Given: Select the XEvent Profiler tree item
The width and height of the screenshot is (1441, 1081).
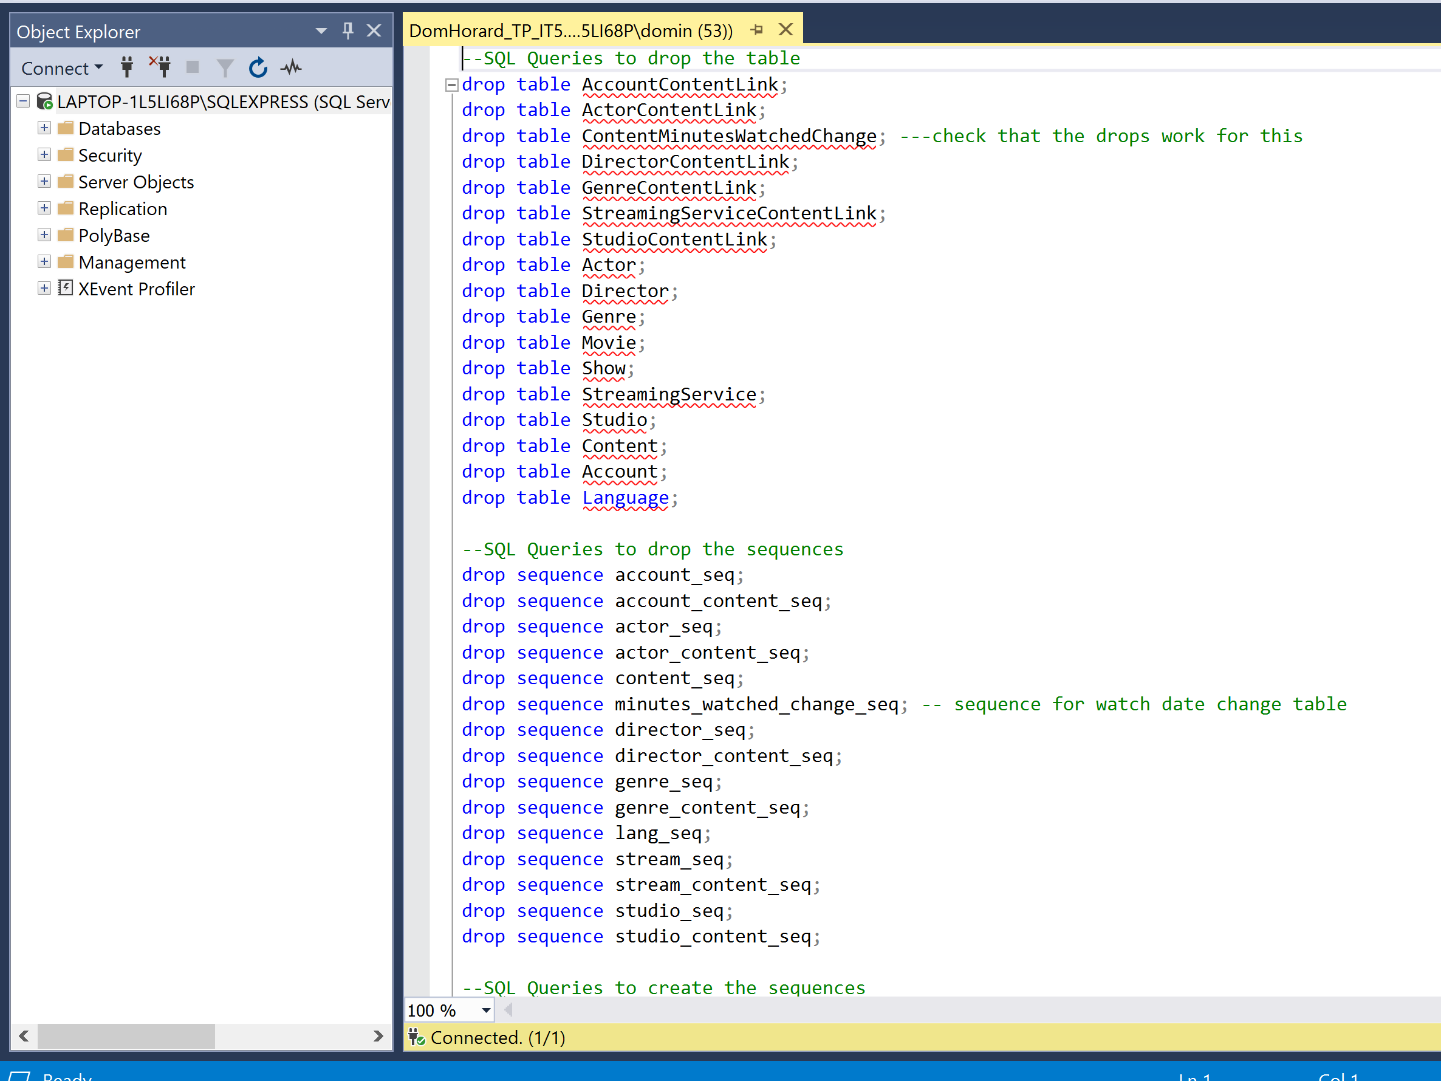Looking at the screenshot, I should coord(136,289).
